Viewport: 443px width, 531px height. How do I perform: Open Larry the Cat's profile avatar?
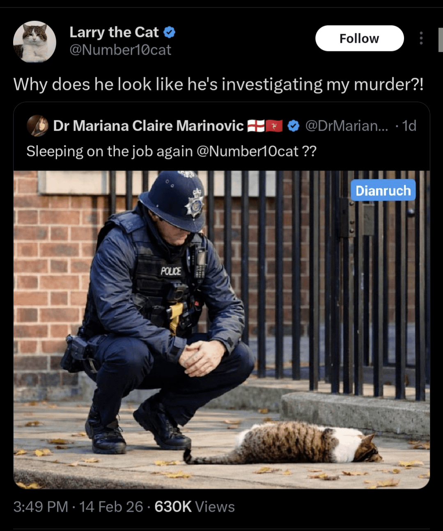[34, 42]
